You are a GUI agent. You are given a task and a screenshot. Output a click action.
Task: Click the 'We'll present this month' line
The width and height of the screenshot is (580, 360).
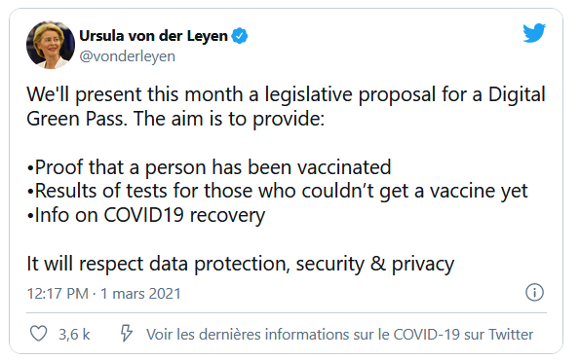[286, 95]
